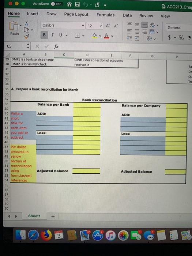Screen dimensions: 192x256
Task: Decrease indent of cell content
Action: [129, 38]
